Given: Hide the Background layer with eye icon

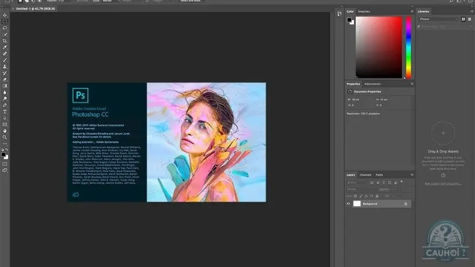Looking at the screenshot, I should point(349,204).
